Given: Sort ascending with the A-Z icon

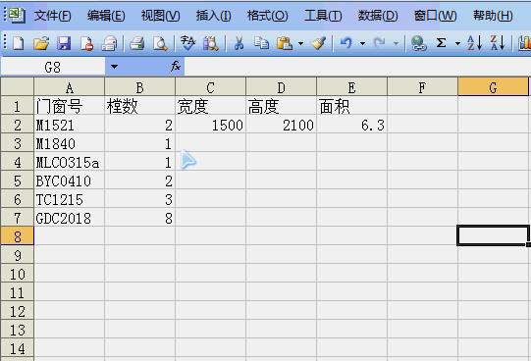Looking at the screenshot, I should [474, 43].
